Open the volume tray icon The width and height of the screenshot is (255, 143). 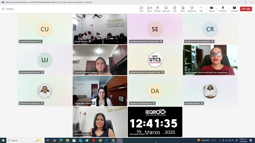233,140
